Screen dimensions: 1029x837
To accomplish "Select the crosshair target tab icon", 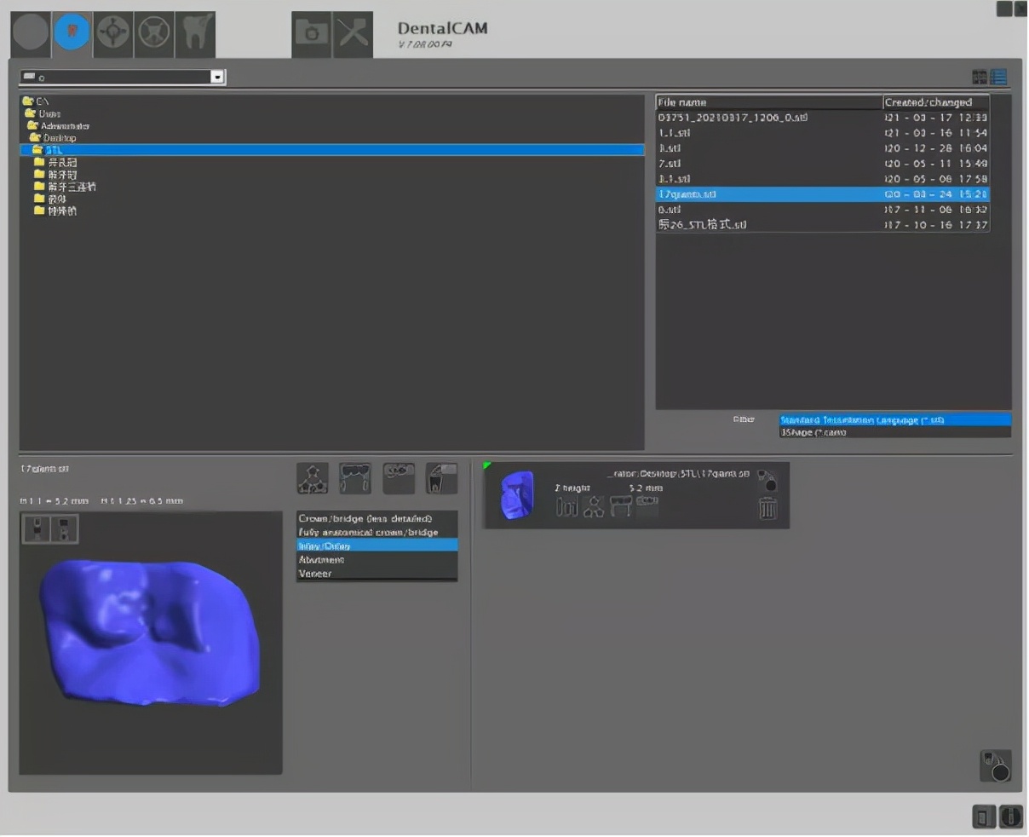I will pos(112,34).
